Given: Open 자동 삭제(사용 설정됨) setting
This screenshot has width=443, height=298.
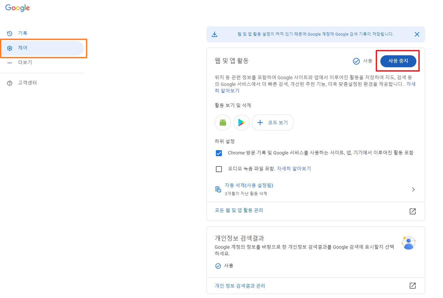Looking at the screenshot, I should 316,189.
